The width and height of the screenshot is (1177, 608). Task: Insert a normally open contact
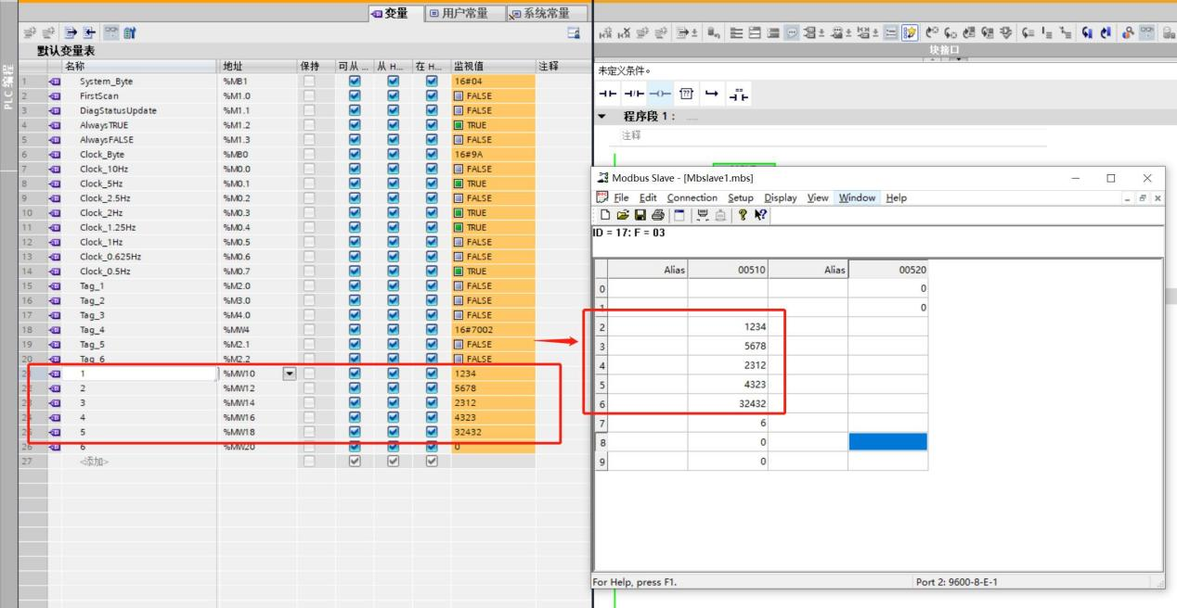coord(607,94)
